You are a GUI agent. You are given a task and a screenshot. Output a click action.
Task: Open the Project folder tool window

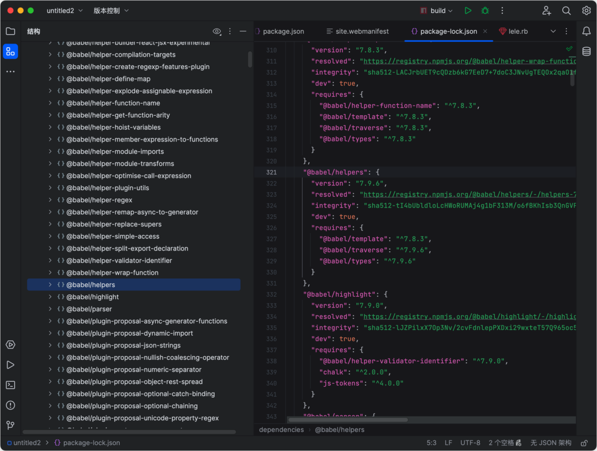(11, 31)
